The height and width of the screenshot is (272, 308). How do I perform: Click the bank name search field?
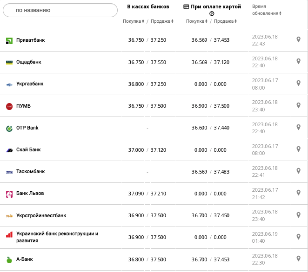60,10
